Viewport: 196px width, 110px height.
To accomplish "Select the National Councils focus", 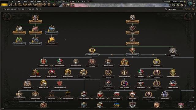I will point(108,63).
